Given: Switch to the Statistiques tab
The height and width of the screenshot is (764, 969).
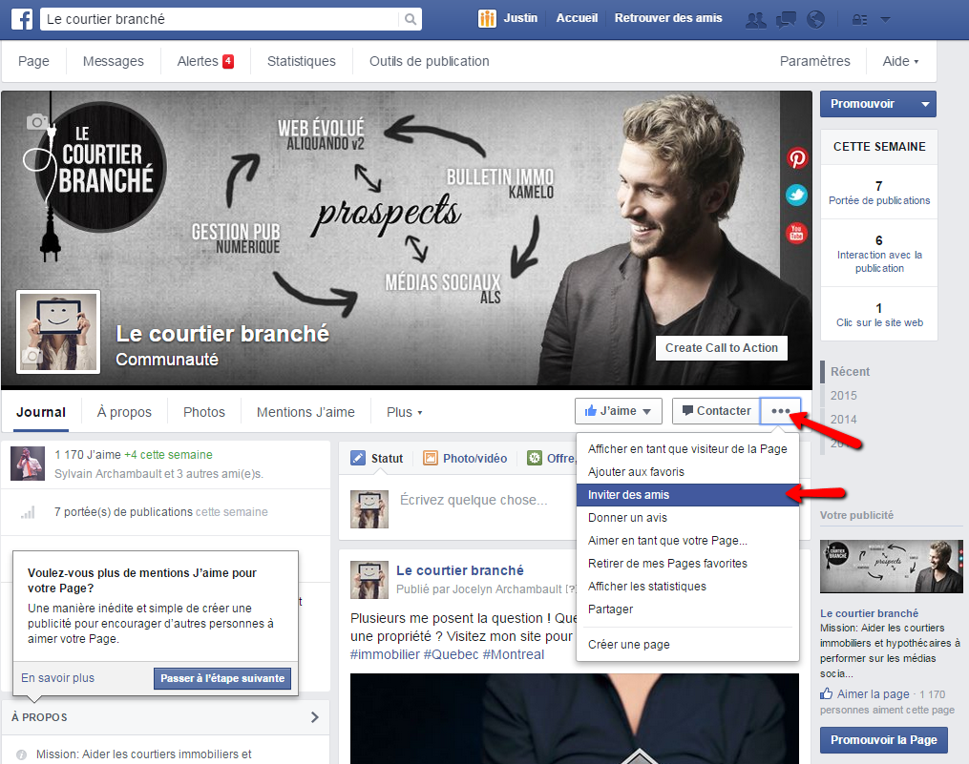Looking at the screenshot, I should (301, 60).
